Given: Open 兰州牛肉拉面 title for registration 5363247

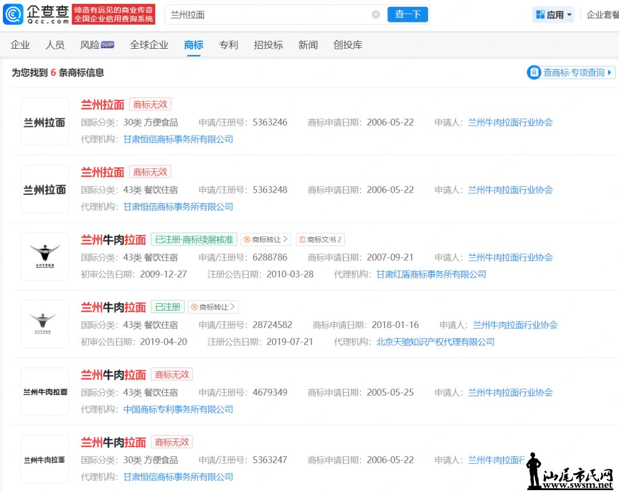Looking at the screenshot, I should pyautogui.click(x=113, y=442).
